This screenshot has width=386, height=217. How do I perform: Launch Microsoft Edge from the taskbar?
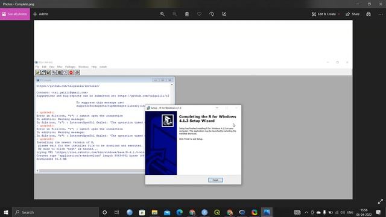(x=180, y=212)
